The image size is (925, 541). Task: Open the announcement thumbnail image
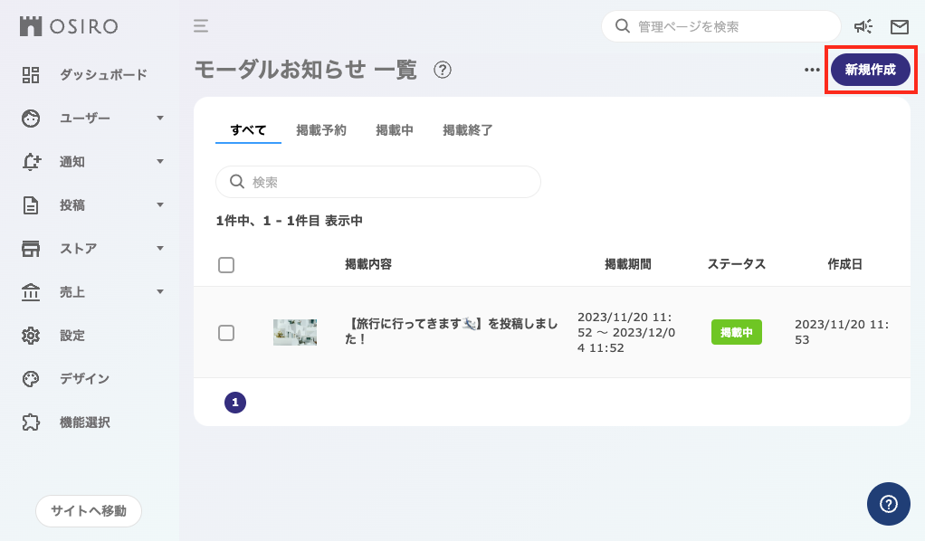[295, 332]
